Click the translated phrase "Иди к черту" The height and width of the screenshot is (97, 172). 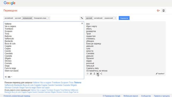(x=92, y=26)
